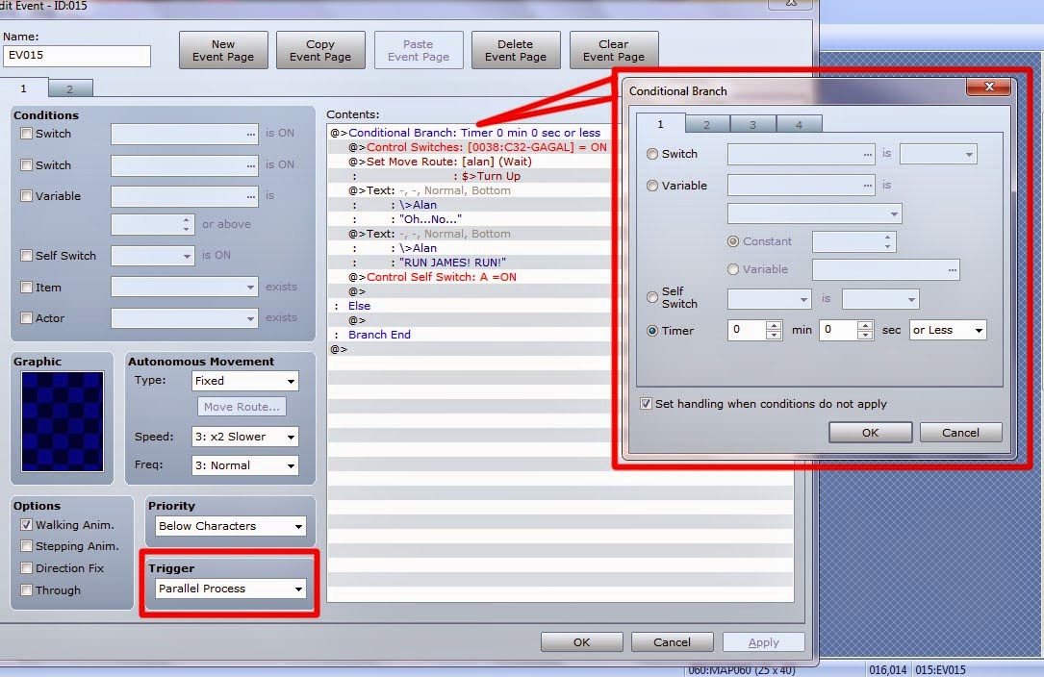The width and height of the screenshot is (1044, 677).
Task: Toggle the Stepping Anim. option
Action: click(27, 546)
